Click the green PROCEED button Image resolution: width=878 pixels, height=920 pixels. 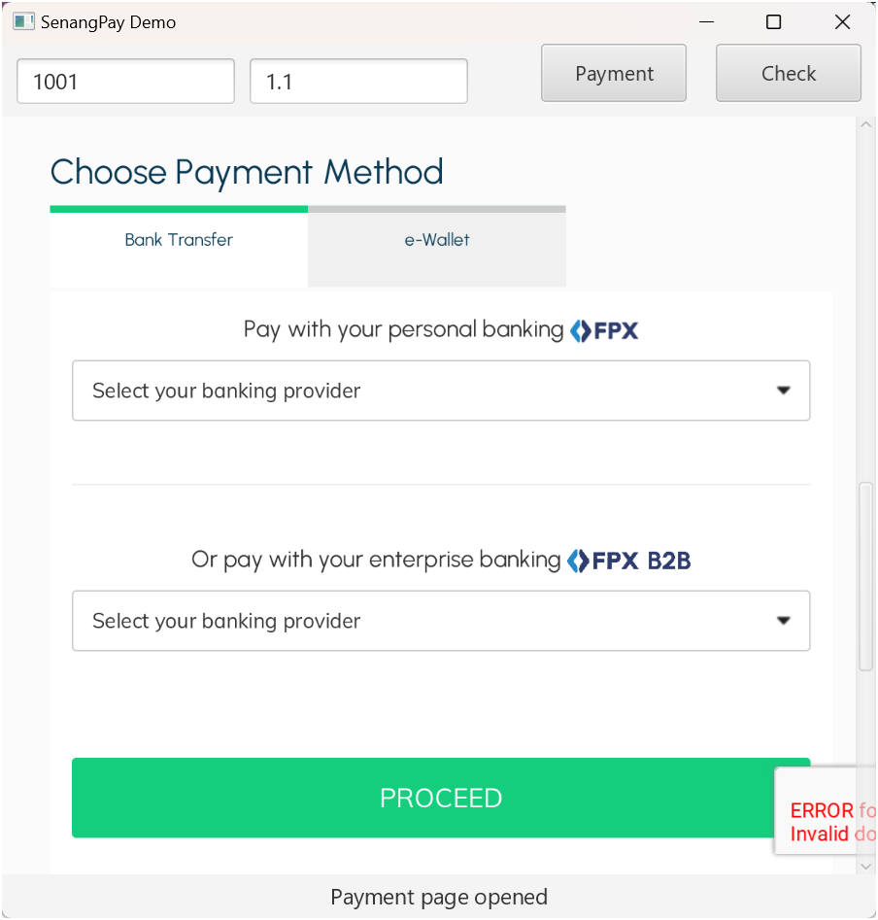coord(441,798)
